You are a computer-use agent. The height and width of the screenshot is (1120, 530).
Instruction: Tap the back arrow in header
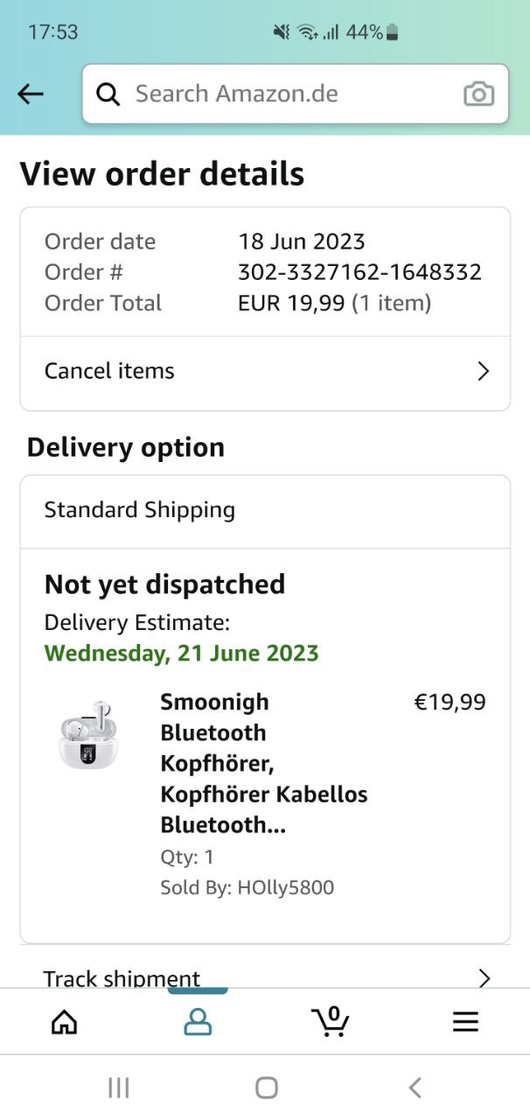click(31, 94)
